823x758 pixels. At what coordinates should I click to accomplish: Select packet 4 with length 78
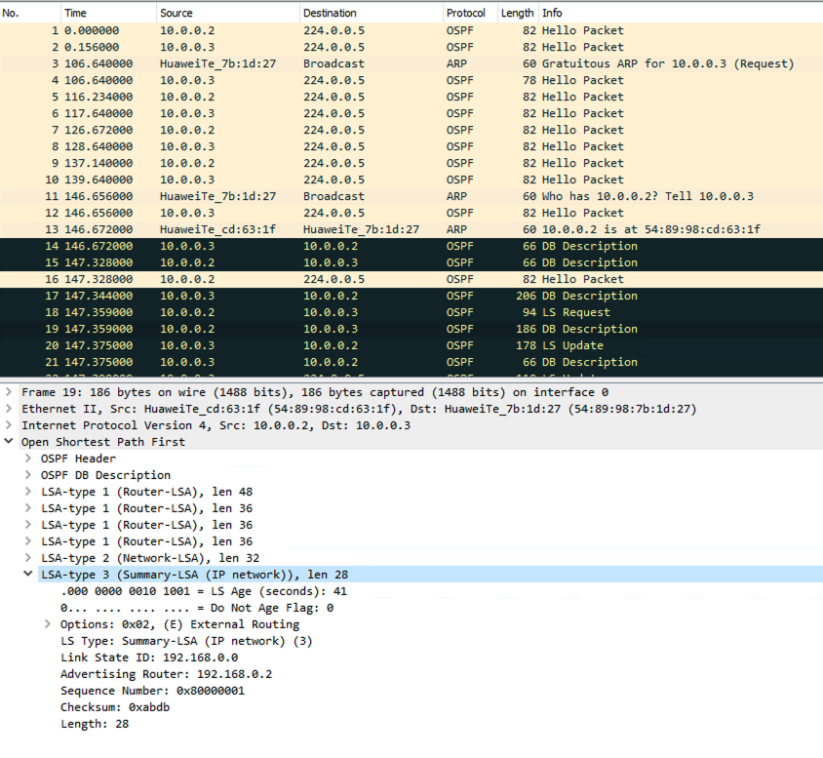tap(411, 80)
